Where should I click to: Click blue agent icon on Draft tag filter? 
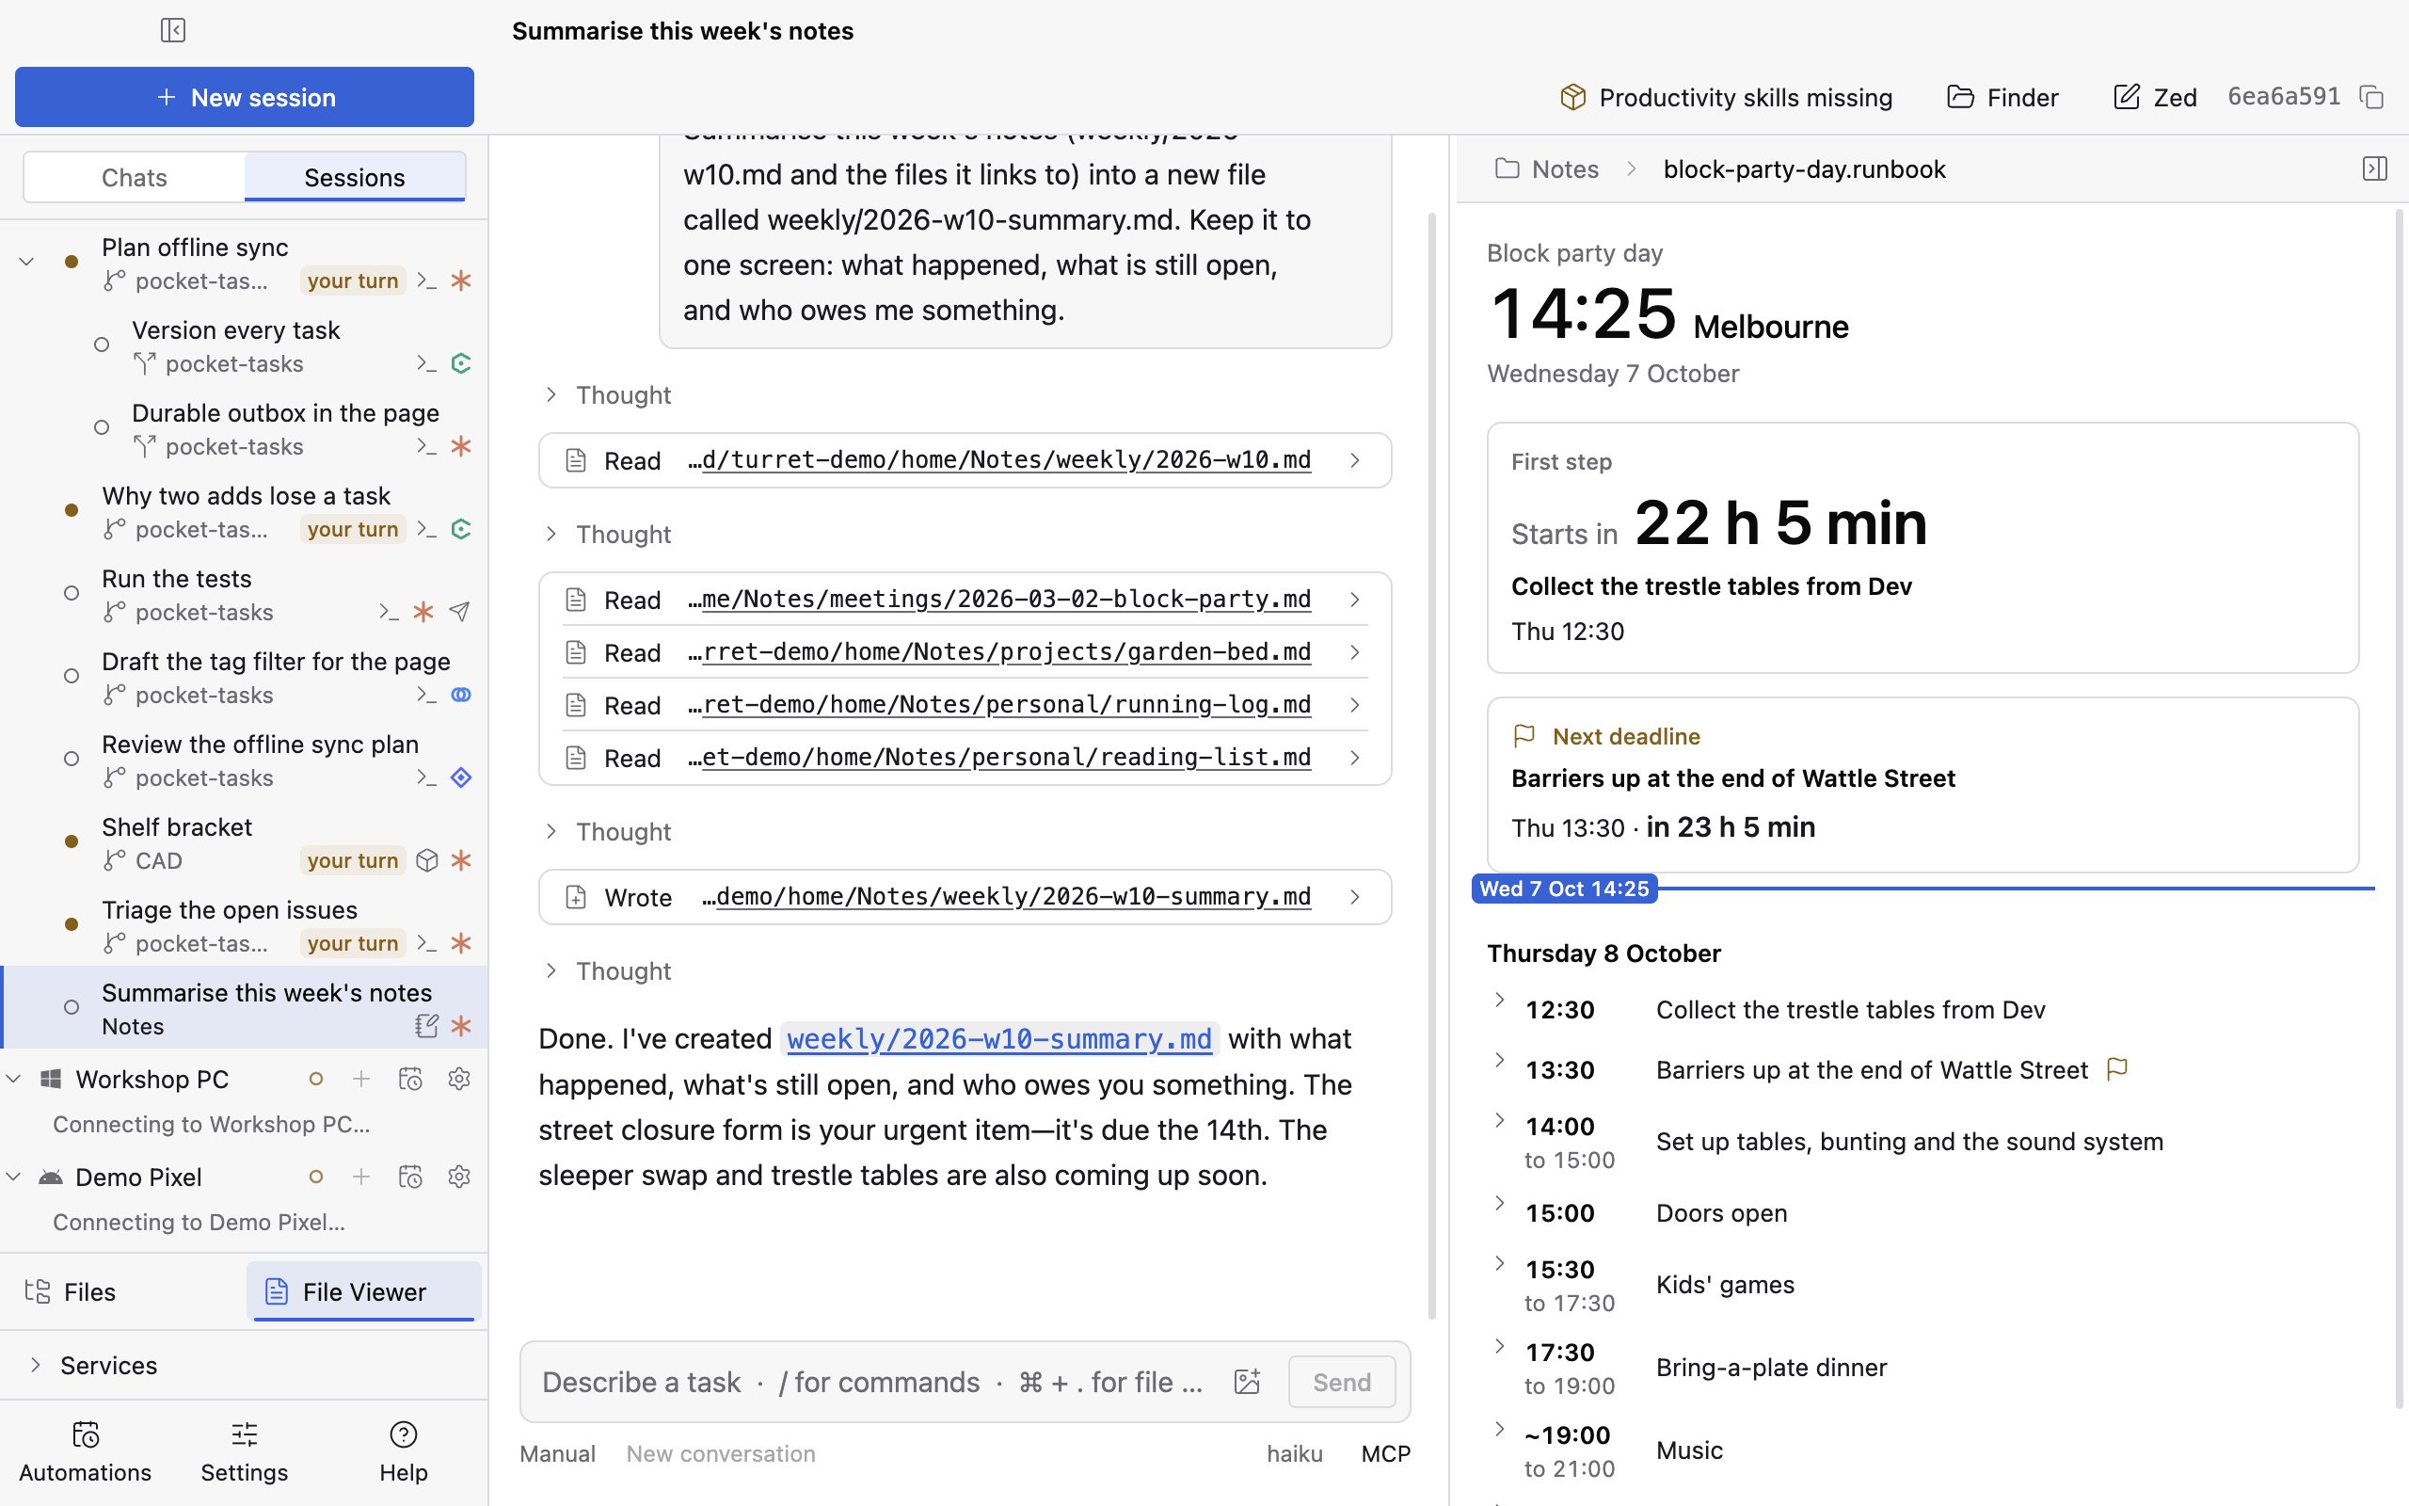[x=461, y=695]
